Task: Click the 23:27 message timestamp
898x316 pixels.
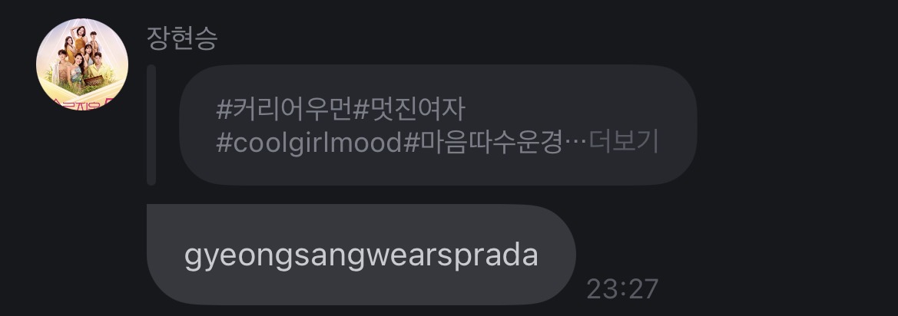Action: click(622, 290)
